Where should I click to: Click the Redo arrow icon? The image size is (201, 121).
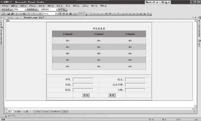(34, 14)
